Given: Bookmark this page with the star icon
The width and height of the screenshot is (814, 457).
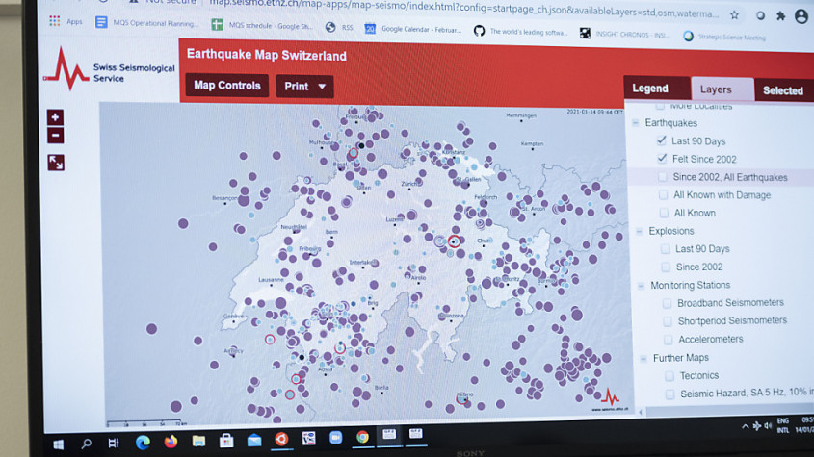Looking at the screenshot, I should pos(734,15).
